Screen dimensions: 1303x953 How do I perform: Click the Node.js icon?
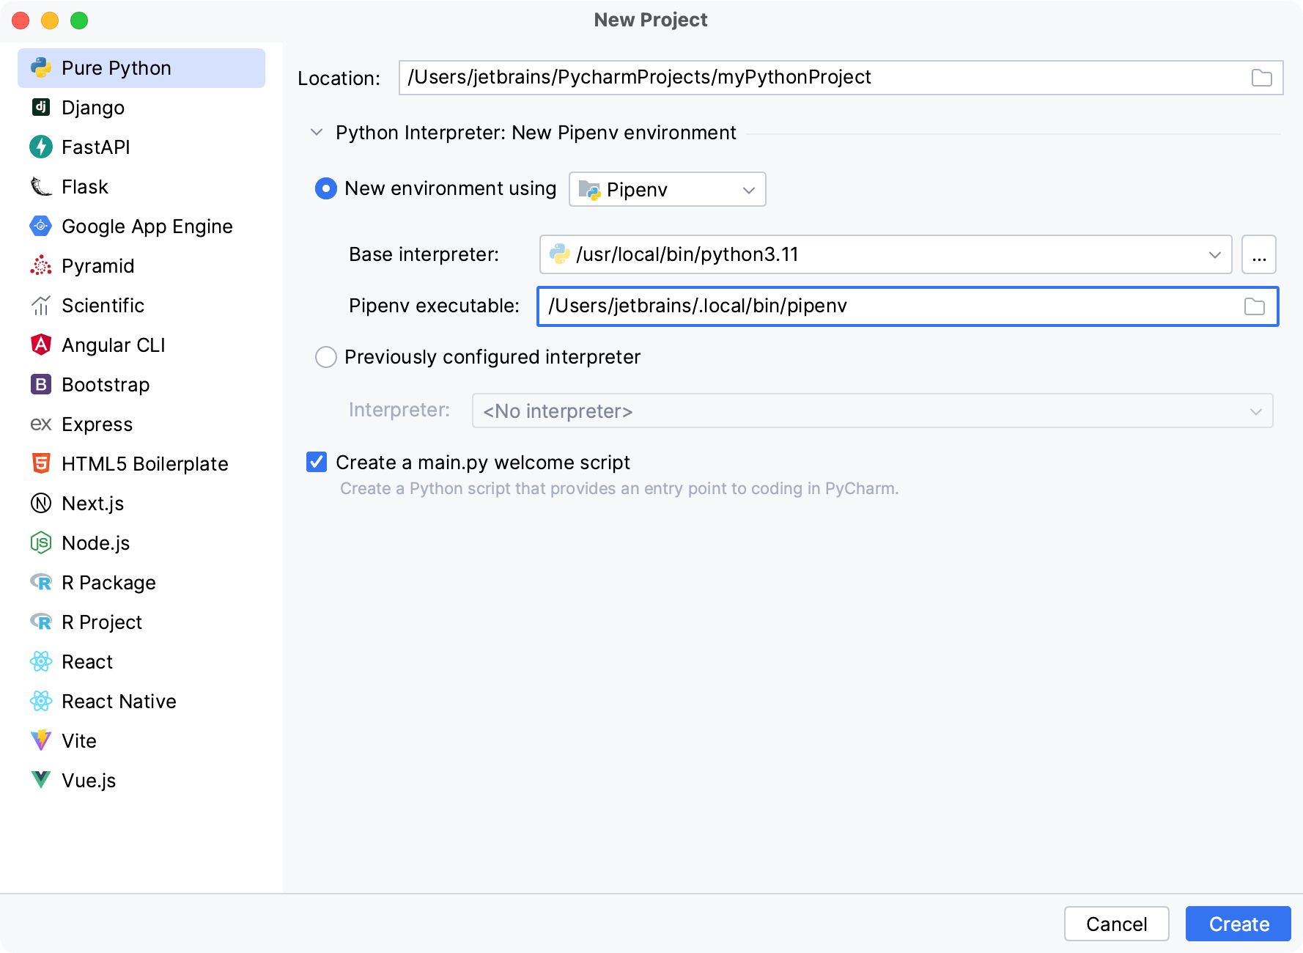[x=41, y=542]
